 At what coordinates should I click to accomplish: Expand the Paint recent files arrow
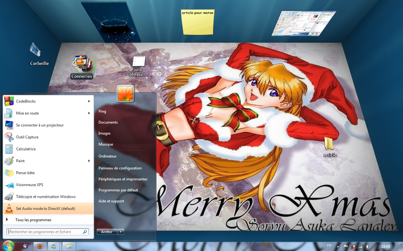(x=89, y=161)
